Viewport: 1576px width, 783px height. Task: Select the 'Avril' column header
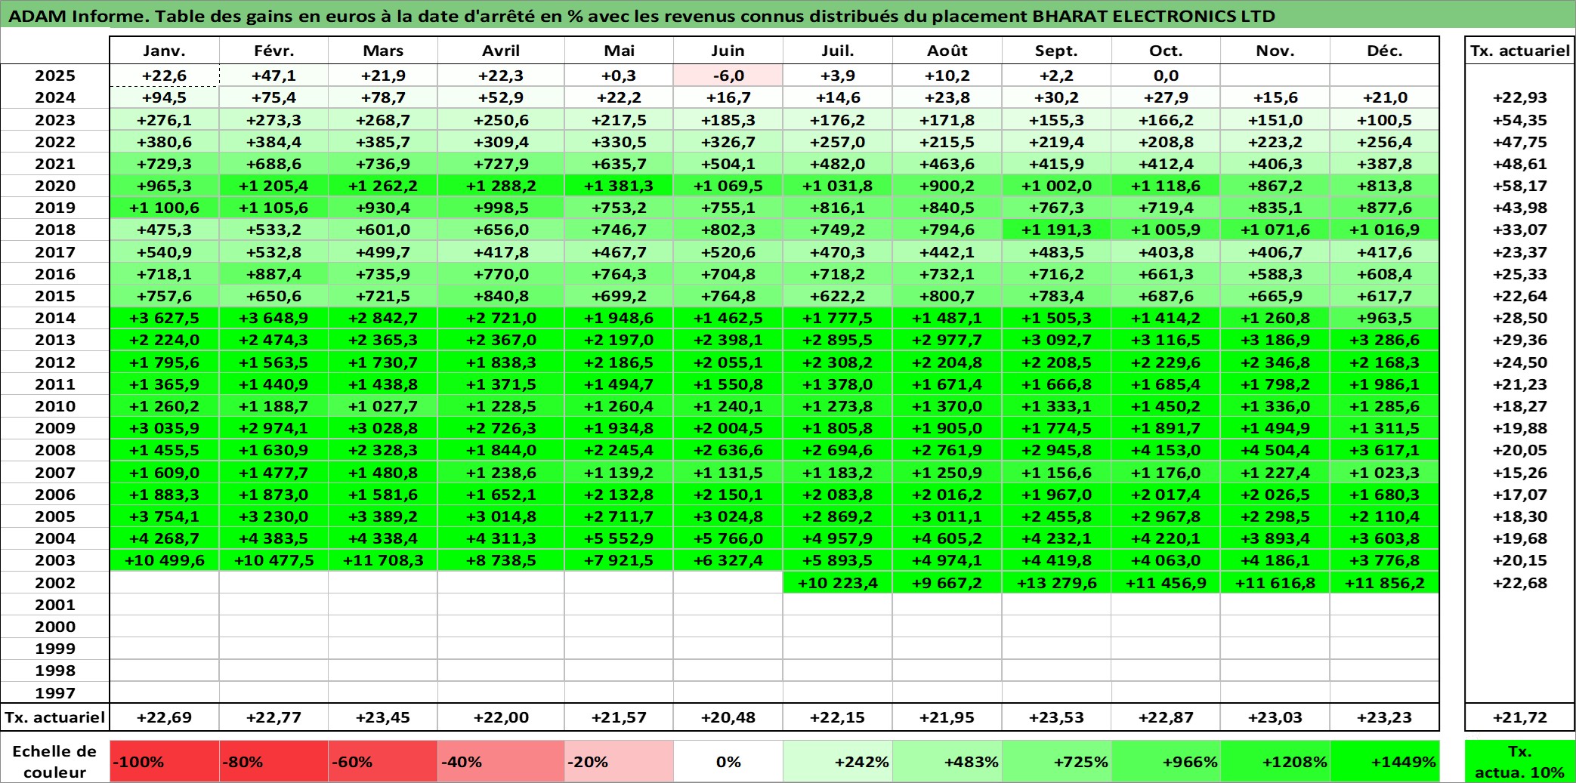[501, 51]
